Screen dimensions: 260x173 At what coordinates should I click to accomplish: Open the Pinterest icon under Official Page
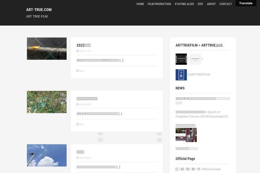(198, 169)
